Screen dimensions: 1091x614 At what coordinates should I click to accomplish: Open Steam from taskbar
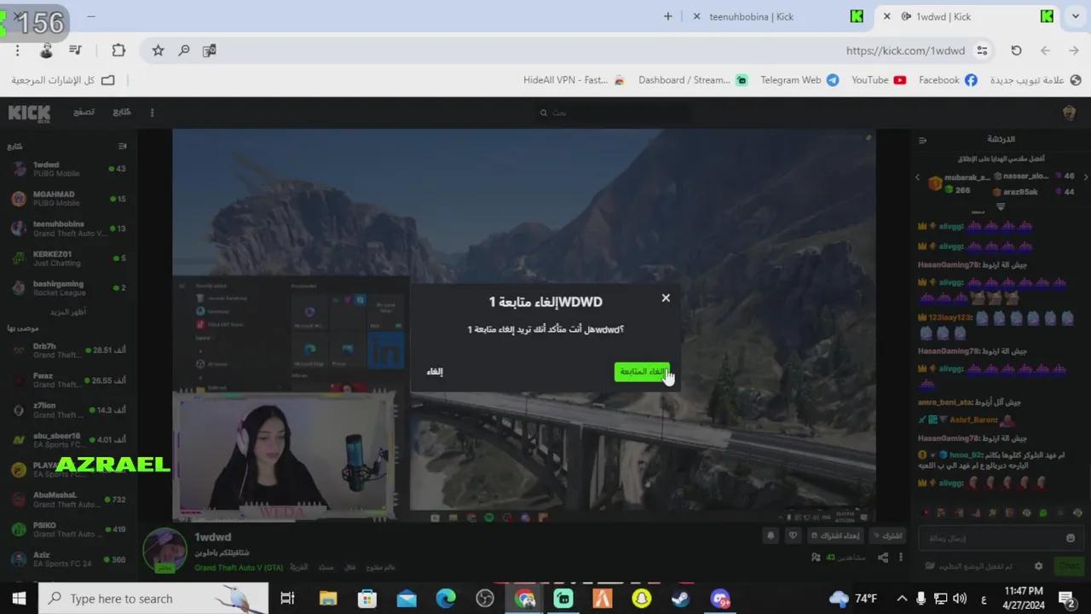coord(680,599)
